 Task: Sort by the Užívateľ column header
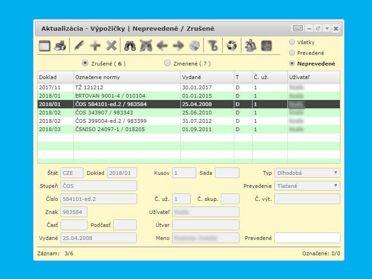pyautogui.click(x=314, y=77)
